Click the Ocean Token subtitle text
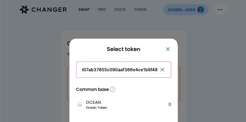 tap(97, 108)
